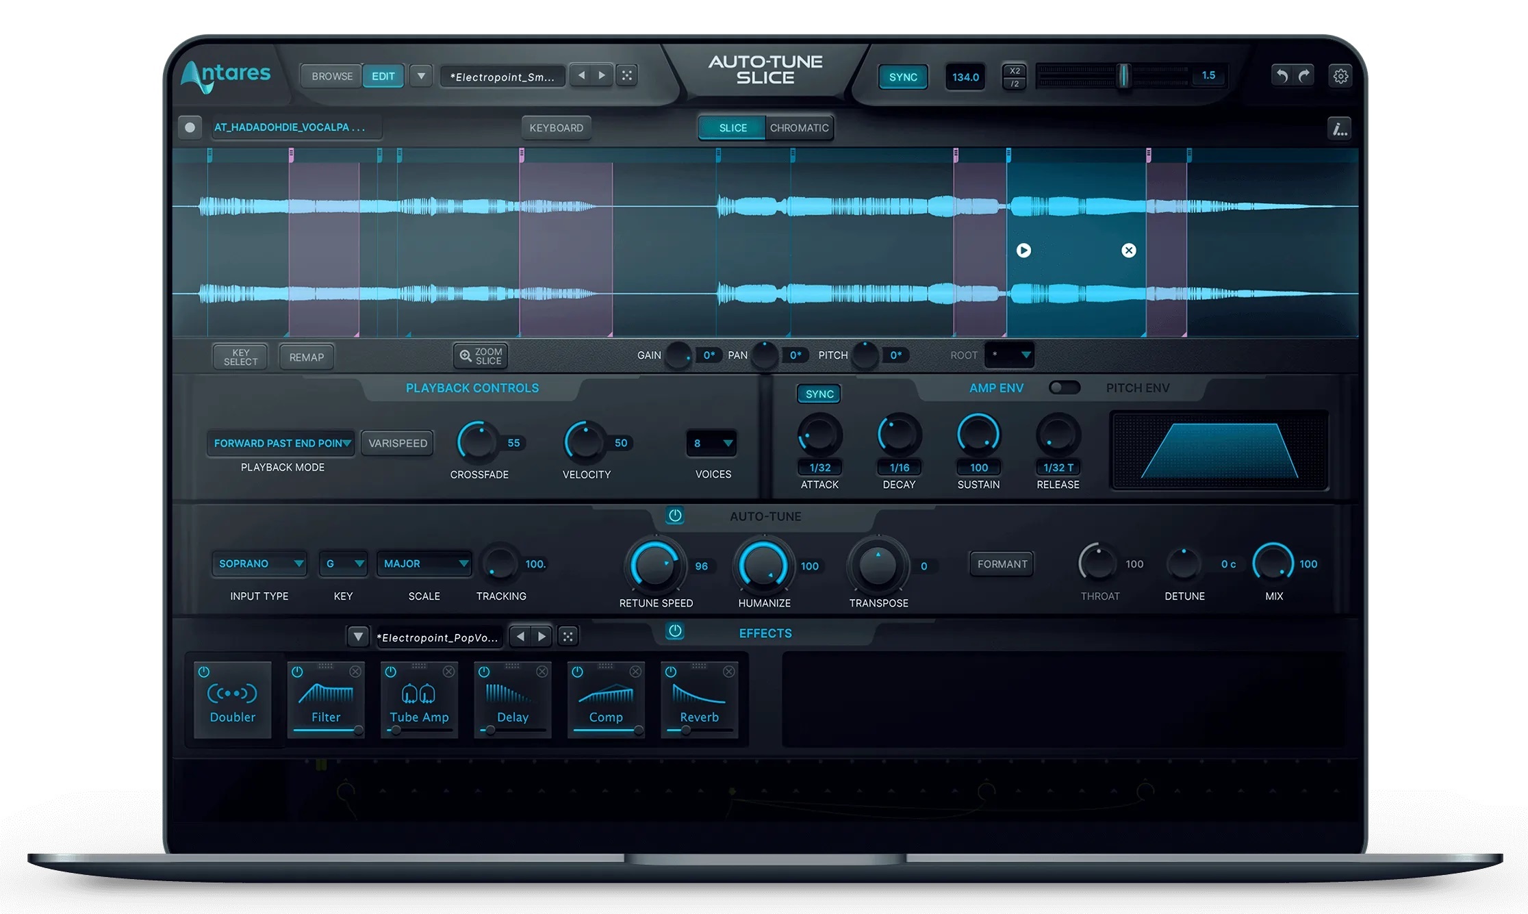Viewport: 1528px width, 914px height.
Task: Open the Key dropdown showing G
Action: (343, 563)
